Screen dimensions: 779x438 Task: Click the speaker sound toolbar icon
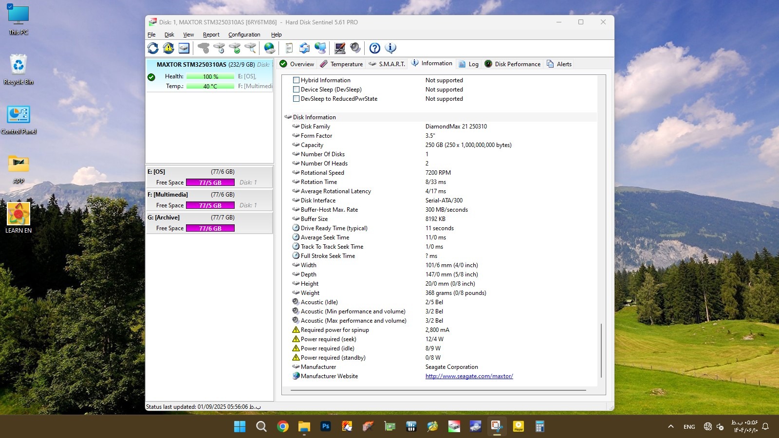[355, 48]
